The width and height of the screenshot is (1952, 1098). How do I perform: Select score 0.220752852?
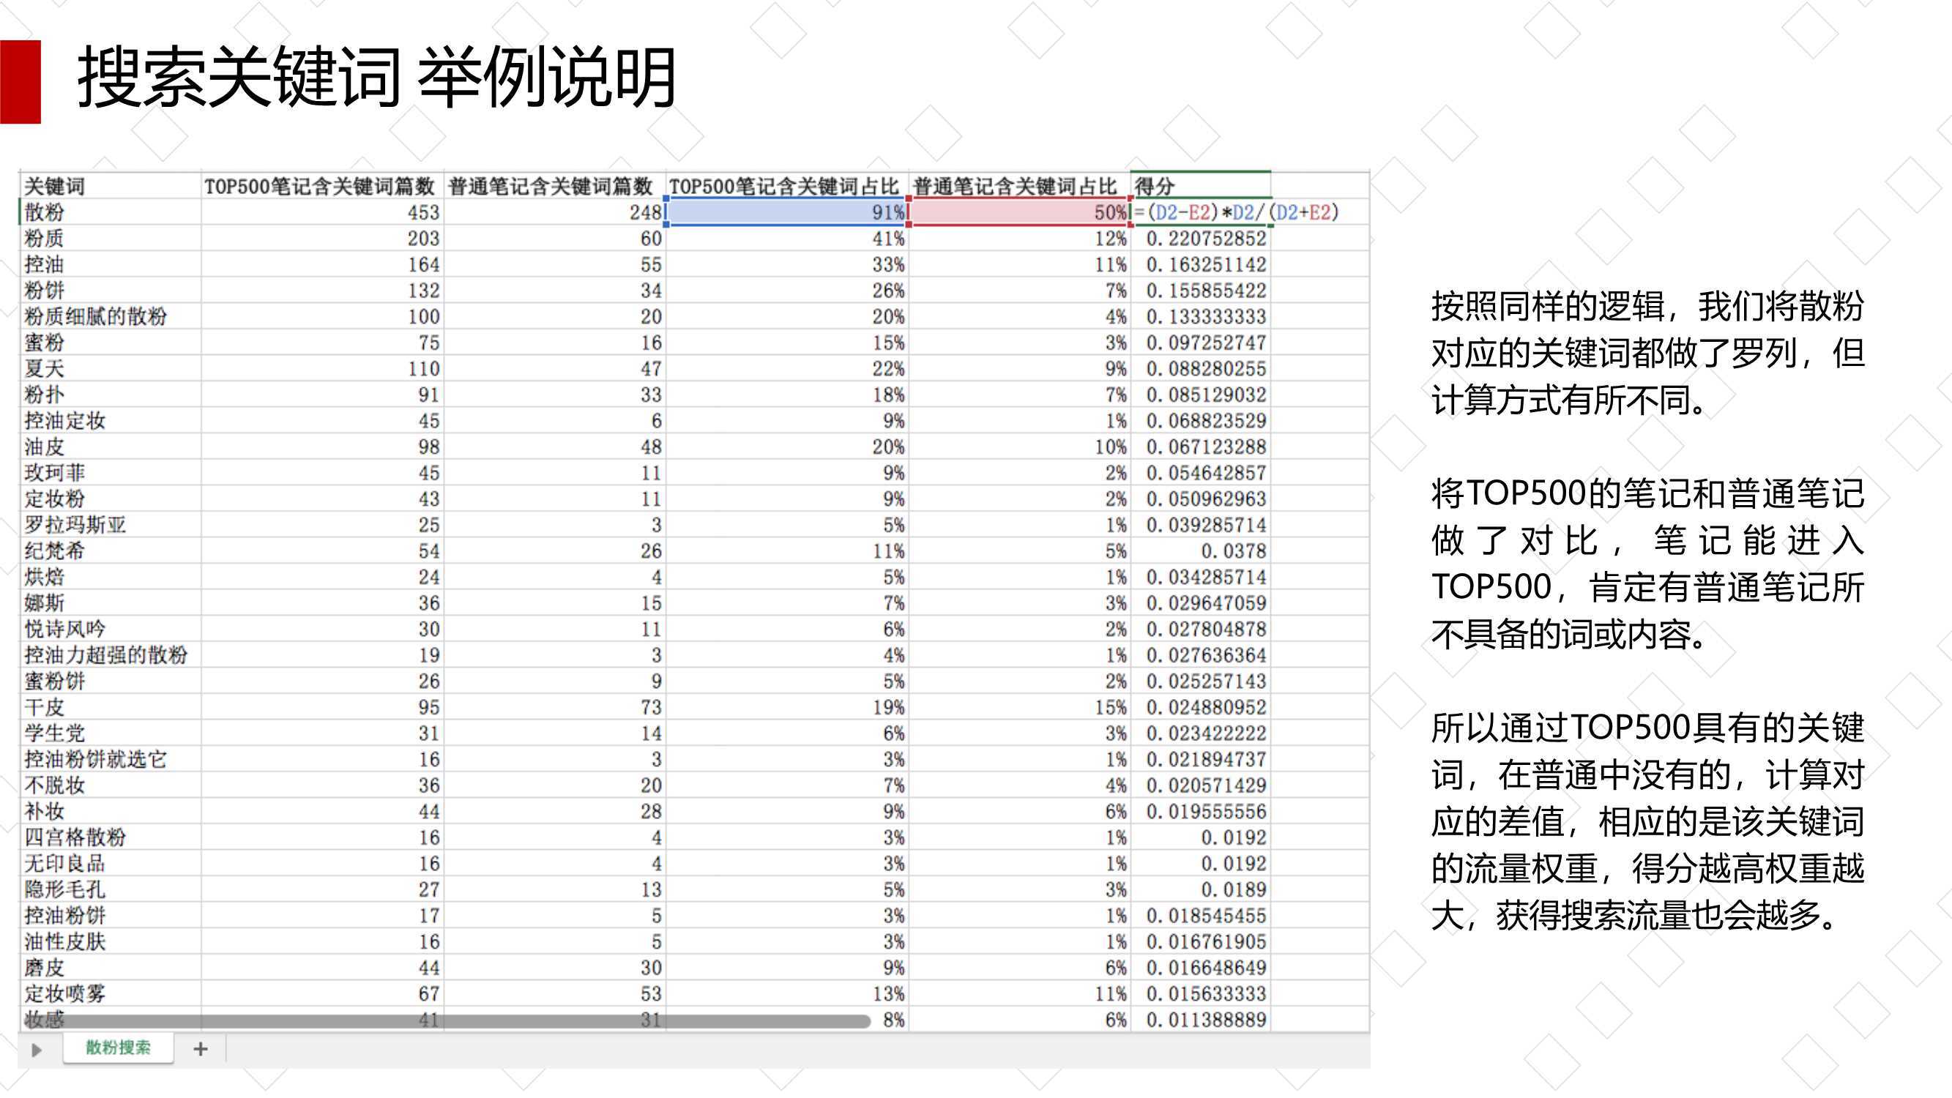1200,239
